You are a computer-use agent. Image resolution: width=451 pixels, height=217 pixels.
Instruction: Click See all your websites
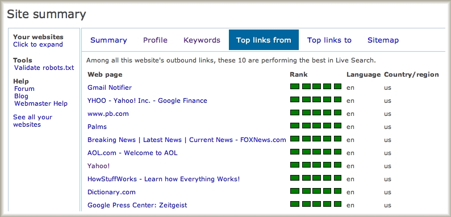point(33,121)
